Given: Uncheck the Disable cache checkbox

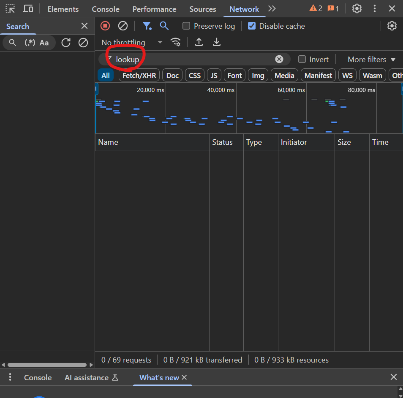Looking at the screenshot, I should click(x=252, y=26).
